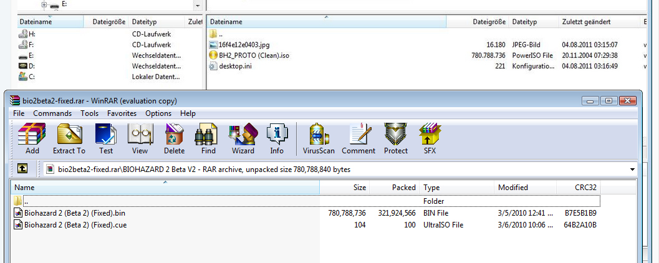The image size is (659, 263).
Task: Open the Find toolbar icon
Action: (208, 138)
